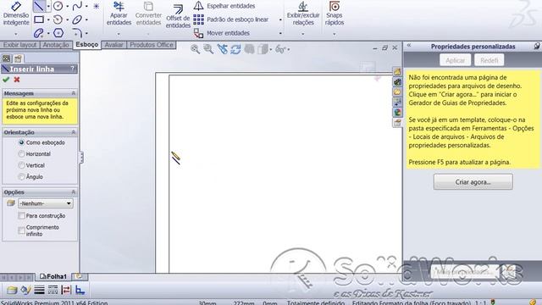Collapse the Orientação section
This screenshot has height=305, width=542.
[74, 132]
